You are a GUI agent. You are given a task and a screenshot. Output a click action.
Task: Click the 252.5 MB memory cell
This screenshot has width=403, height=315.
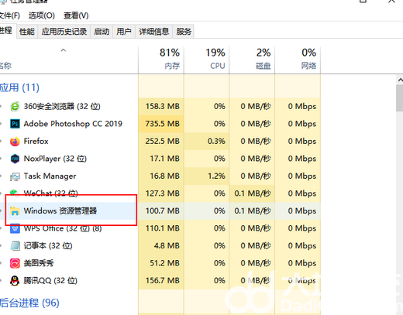click(x=161, y=142)
